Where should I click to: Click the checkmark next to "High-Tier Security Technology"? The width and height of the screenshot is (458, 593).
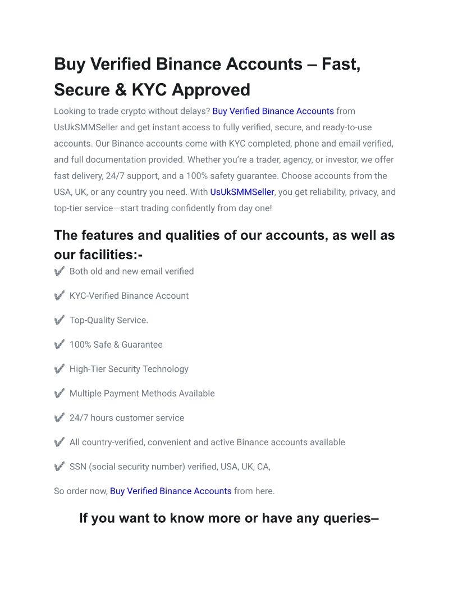point(59,369)
